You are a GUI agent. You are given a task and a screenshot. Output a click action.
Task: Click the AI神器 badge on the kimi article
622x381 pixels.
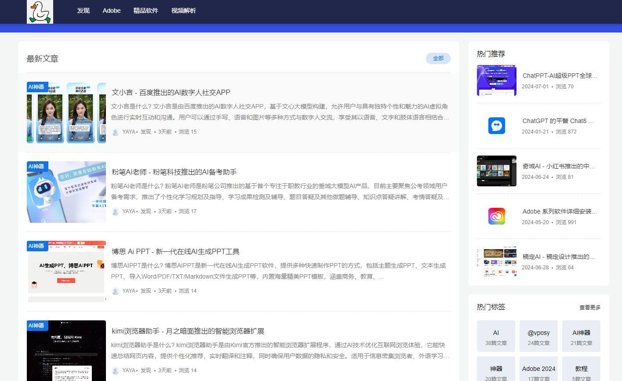37,325
